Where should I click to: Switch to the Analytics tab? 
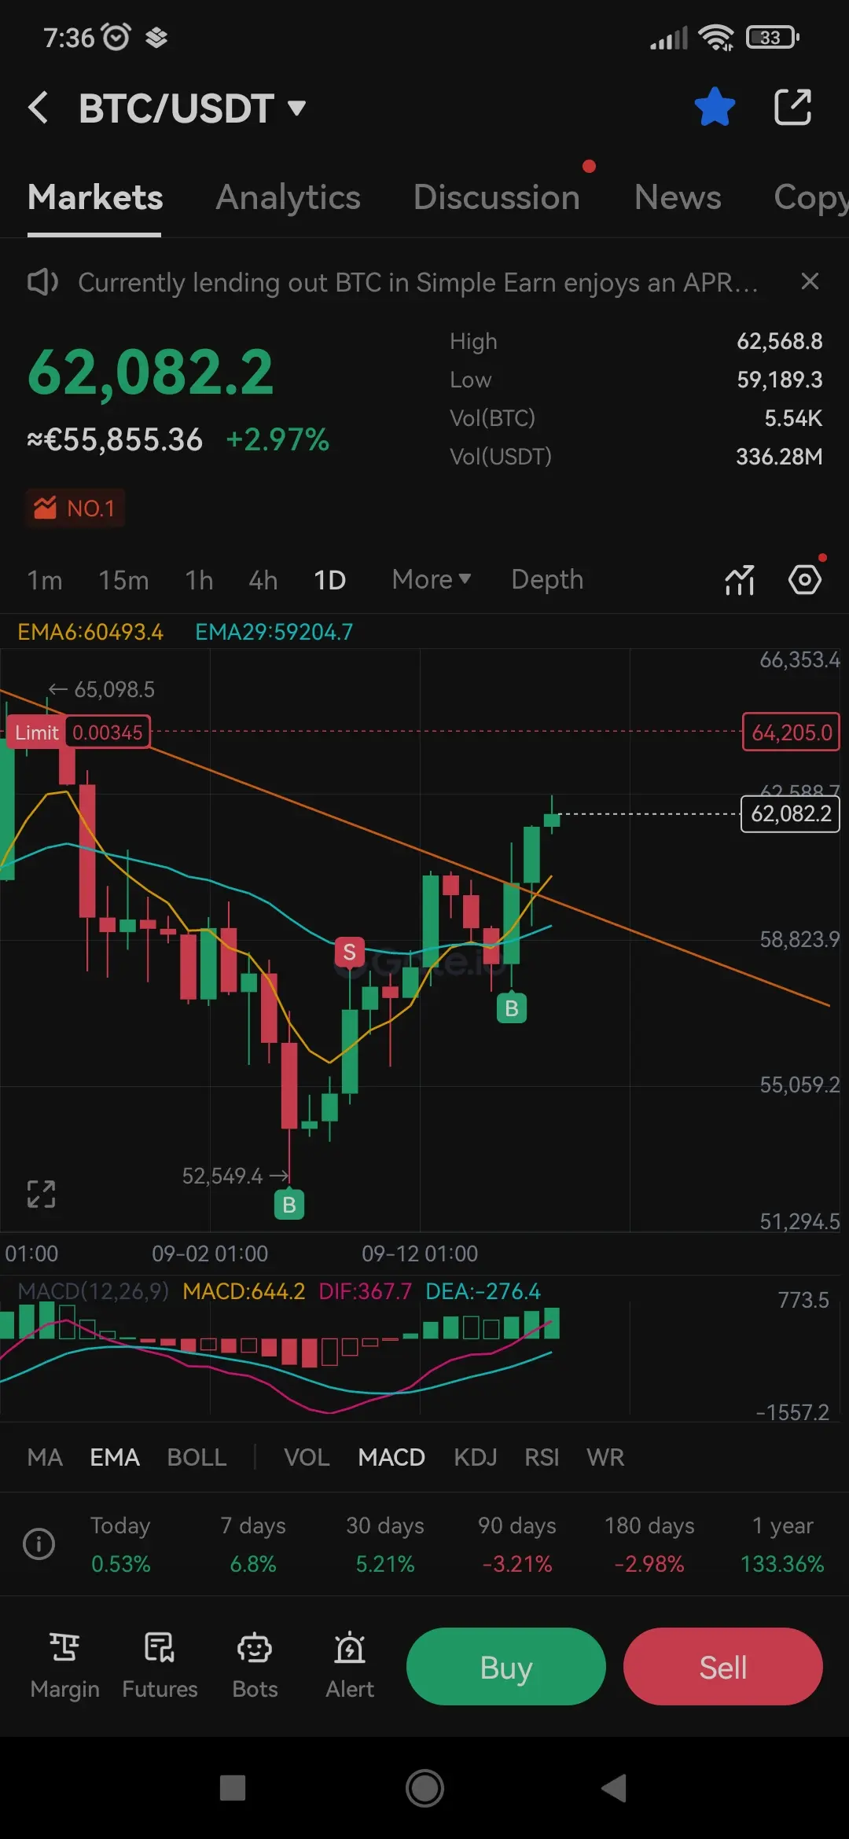pos(288,197)
